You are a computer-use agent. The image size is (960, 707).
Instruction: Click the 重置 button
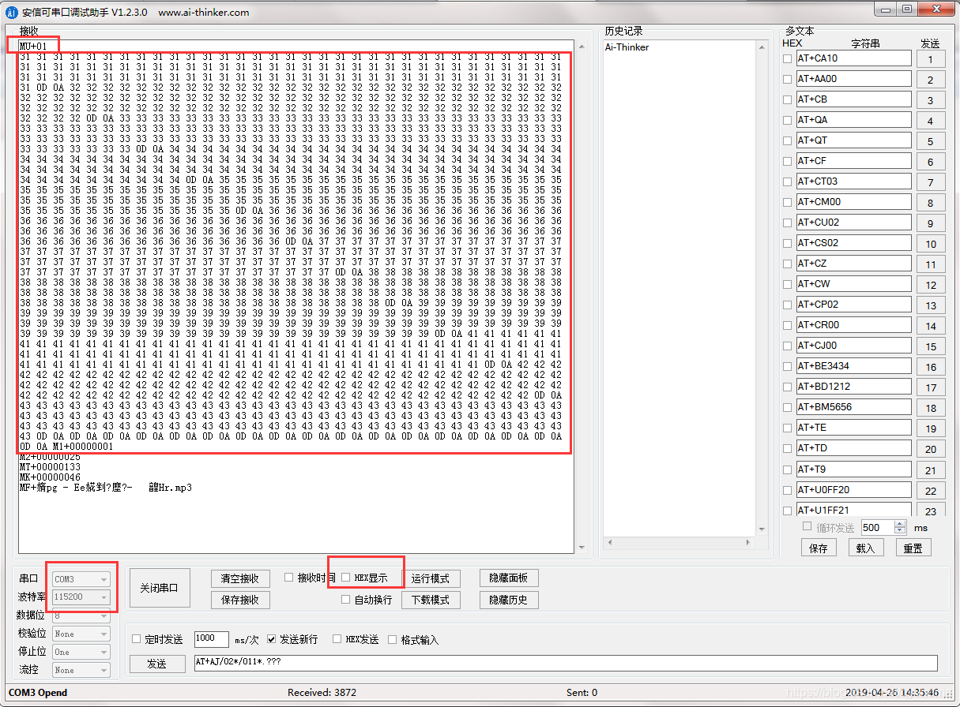pyautogui.click(x=913, y=548)
